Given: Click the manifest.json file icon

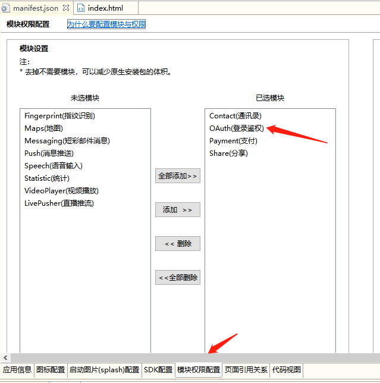Looking at the screenshot, I should 5,8.
